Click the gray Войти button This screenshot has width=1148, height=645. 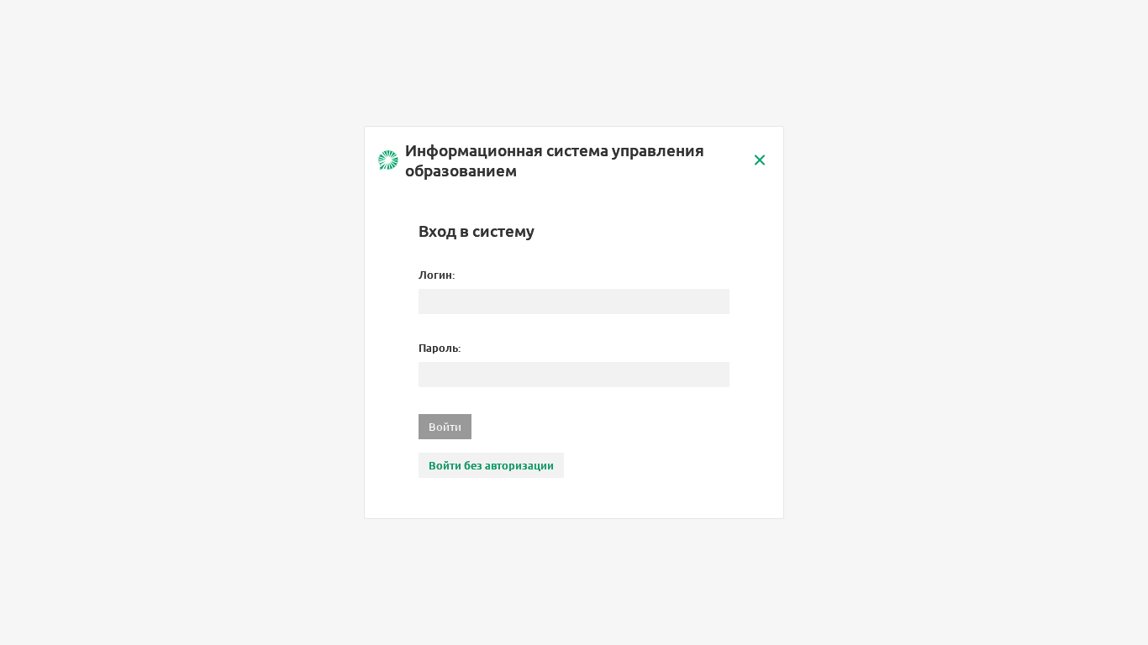[445, 427]
